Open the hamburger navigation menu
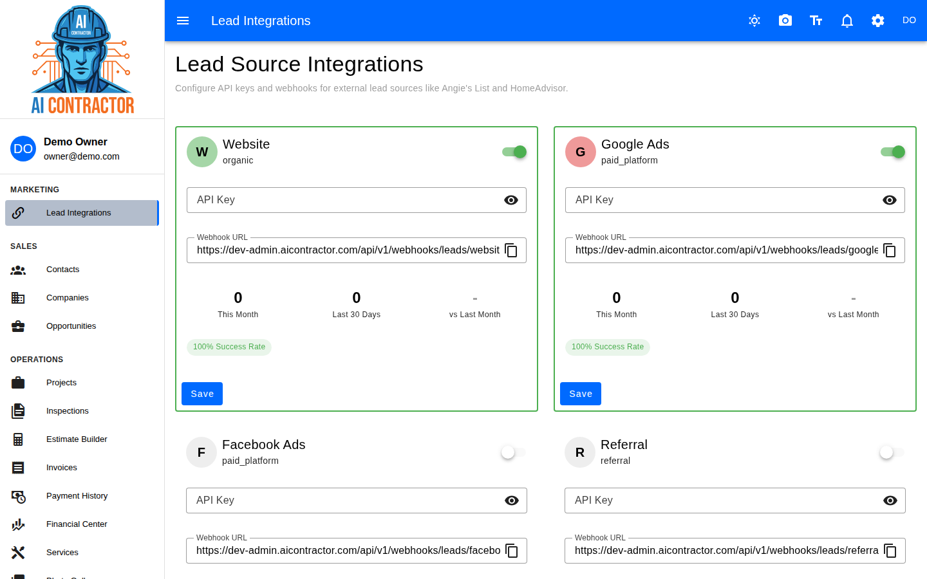Viewport: 927px width, 579px height. [183, 21]
